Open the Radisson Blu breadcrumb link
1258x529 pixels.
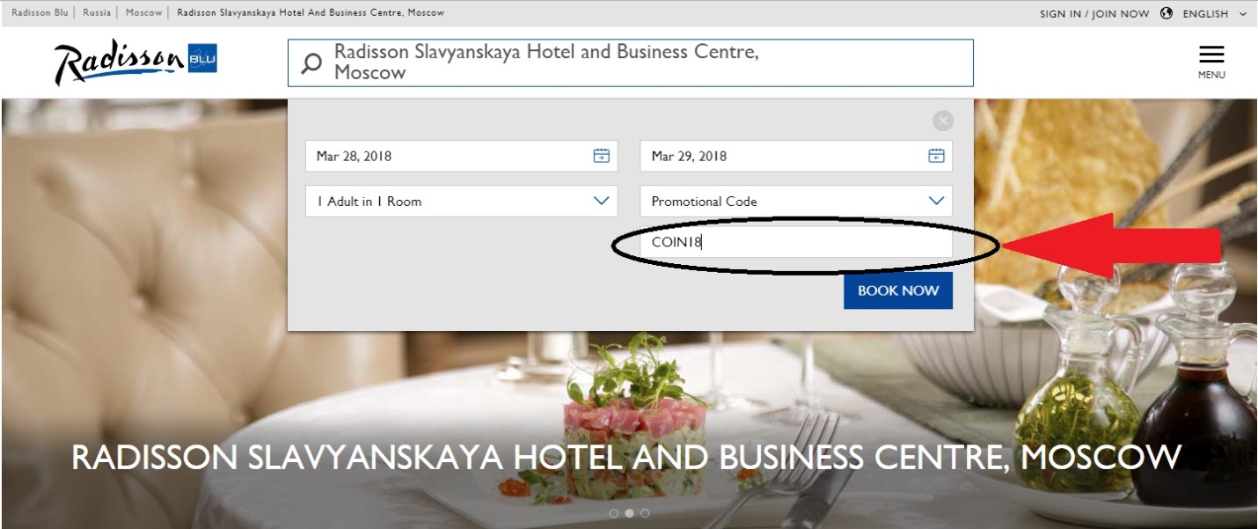click(x=40, y=13)
